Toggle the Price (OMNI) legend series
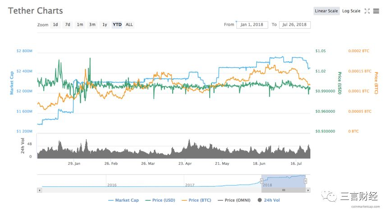This screenshot has width=390, height=213. pos(234,200)
